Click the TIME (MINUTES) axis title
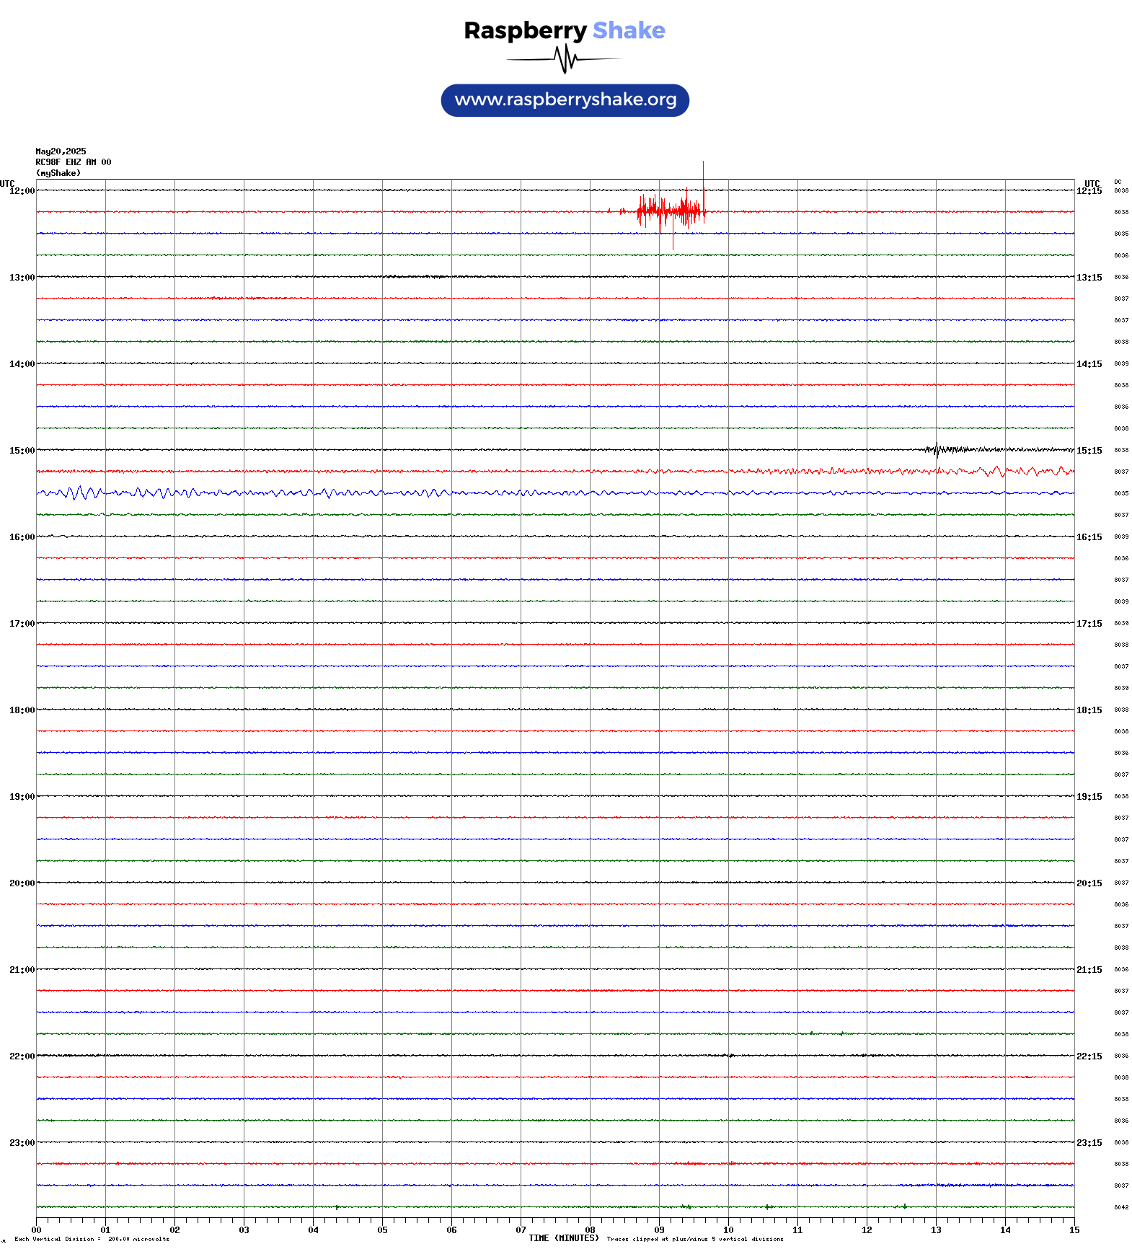1132x1249 pixels. point(564,1238)
